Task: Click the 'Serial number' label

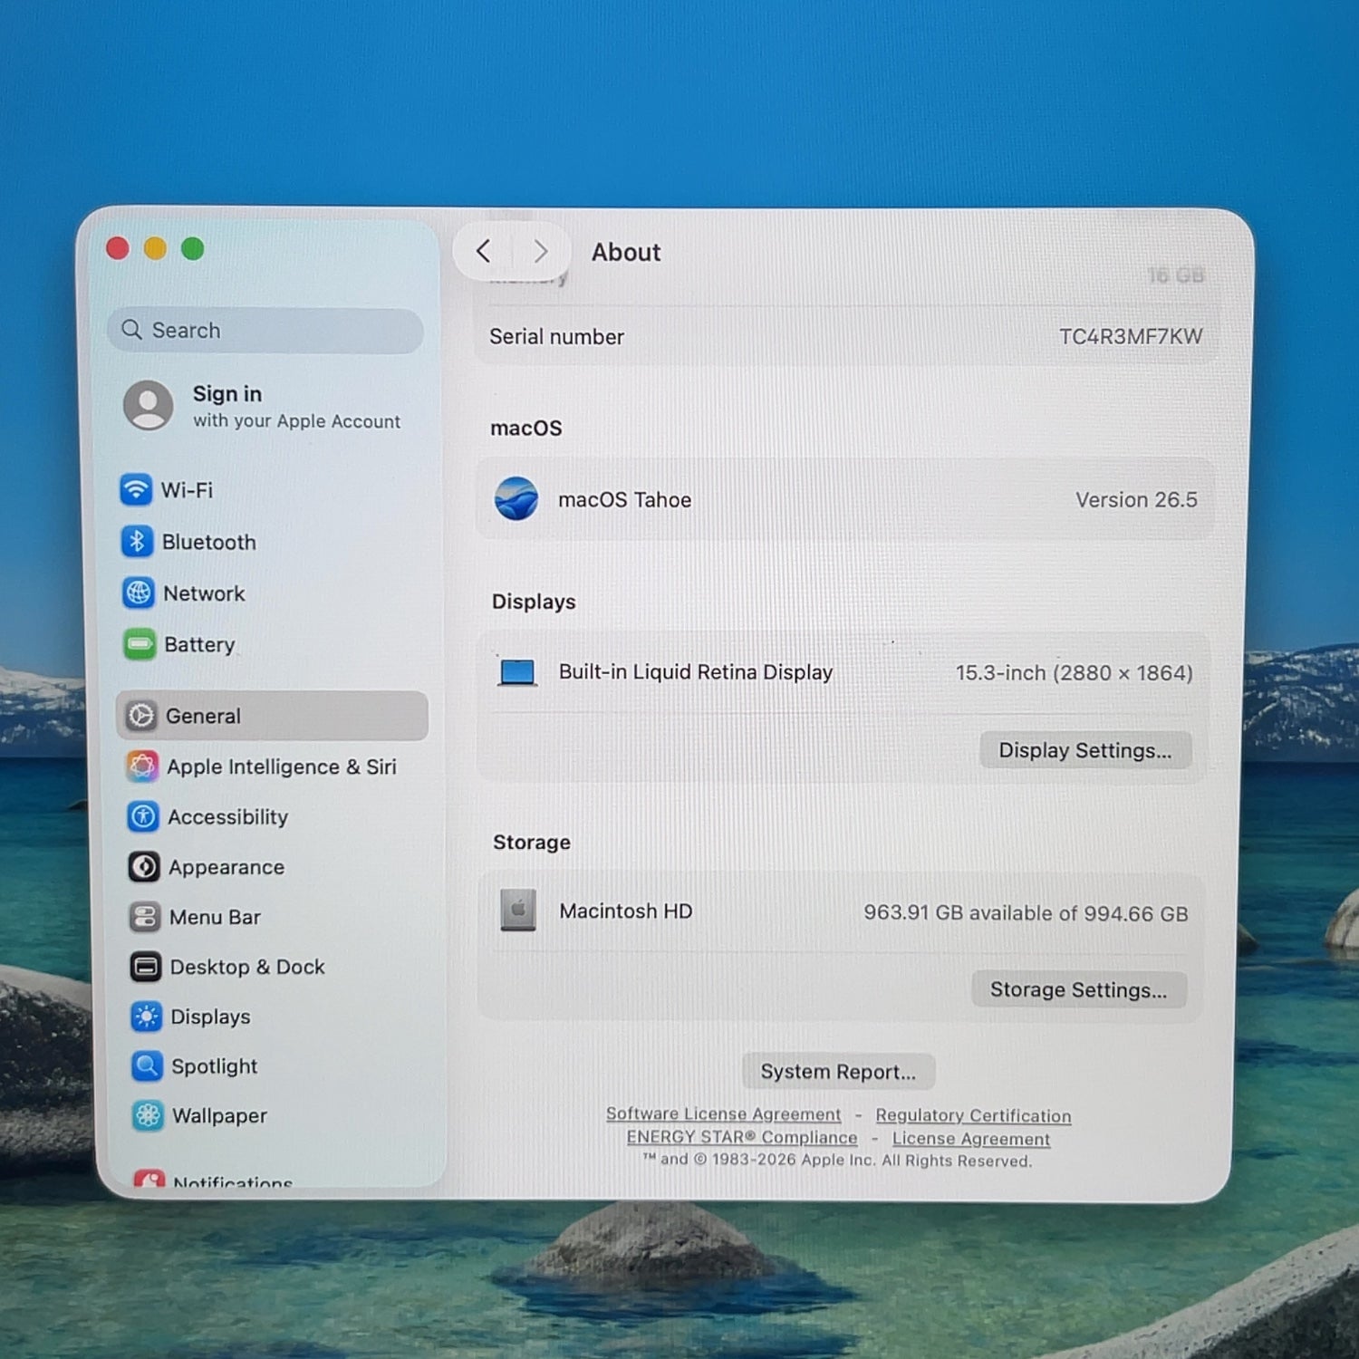Action: [x=556, y=337]
